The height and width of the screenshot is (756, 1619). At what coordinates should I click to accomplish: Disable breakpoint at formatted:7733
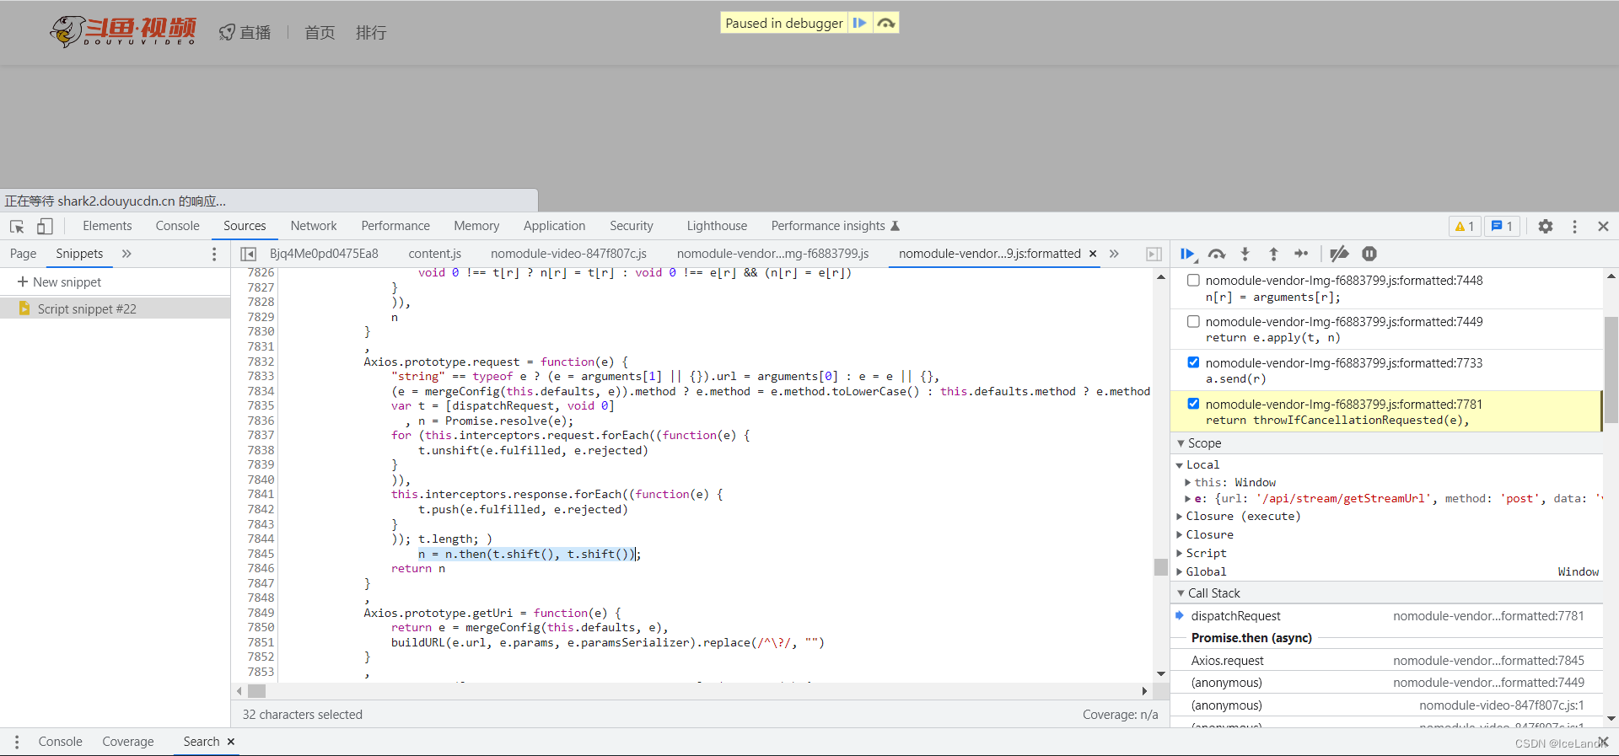point(1193,362)
